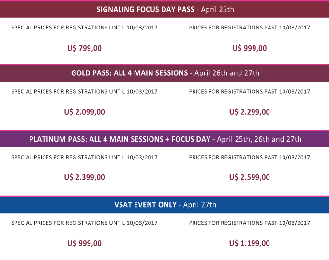Select past-deadline prices label under VSAT Event
The image size is (329, 260).
click(x=249, y=223)
